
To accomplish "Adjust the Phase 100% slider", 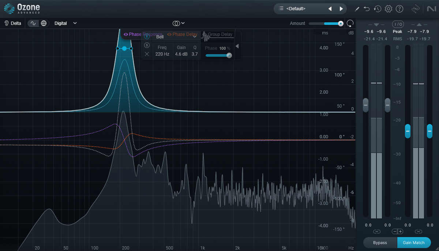I will click(218, 56).
